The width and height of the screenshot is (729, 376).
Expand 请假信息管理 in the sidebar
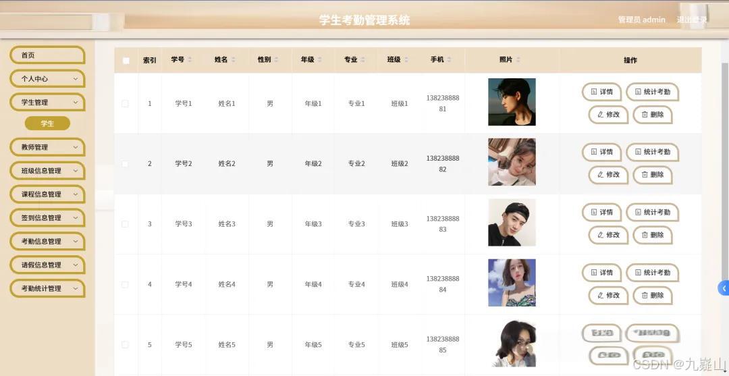(x=47, y=265)
